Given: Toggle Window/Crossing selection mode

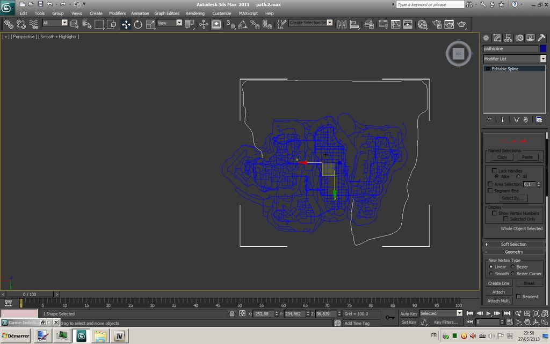Looking at the screenshot, I should [x=112, y=24].
